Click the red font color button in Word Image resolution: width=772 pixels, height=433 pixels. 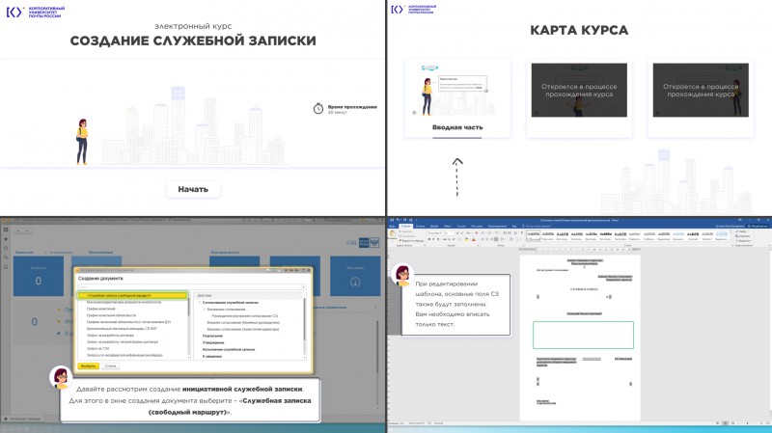(474, 239)
